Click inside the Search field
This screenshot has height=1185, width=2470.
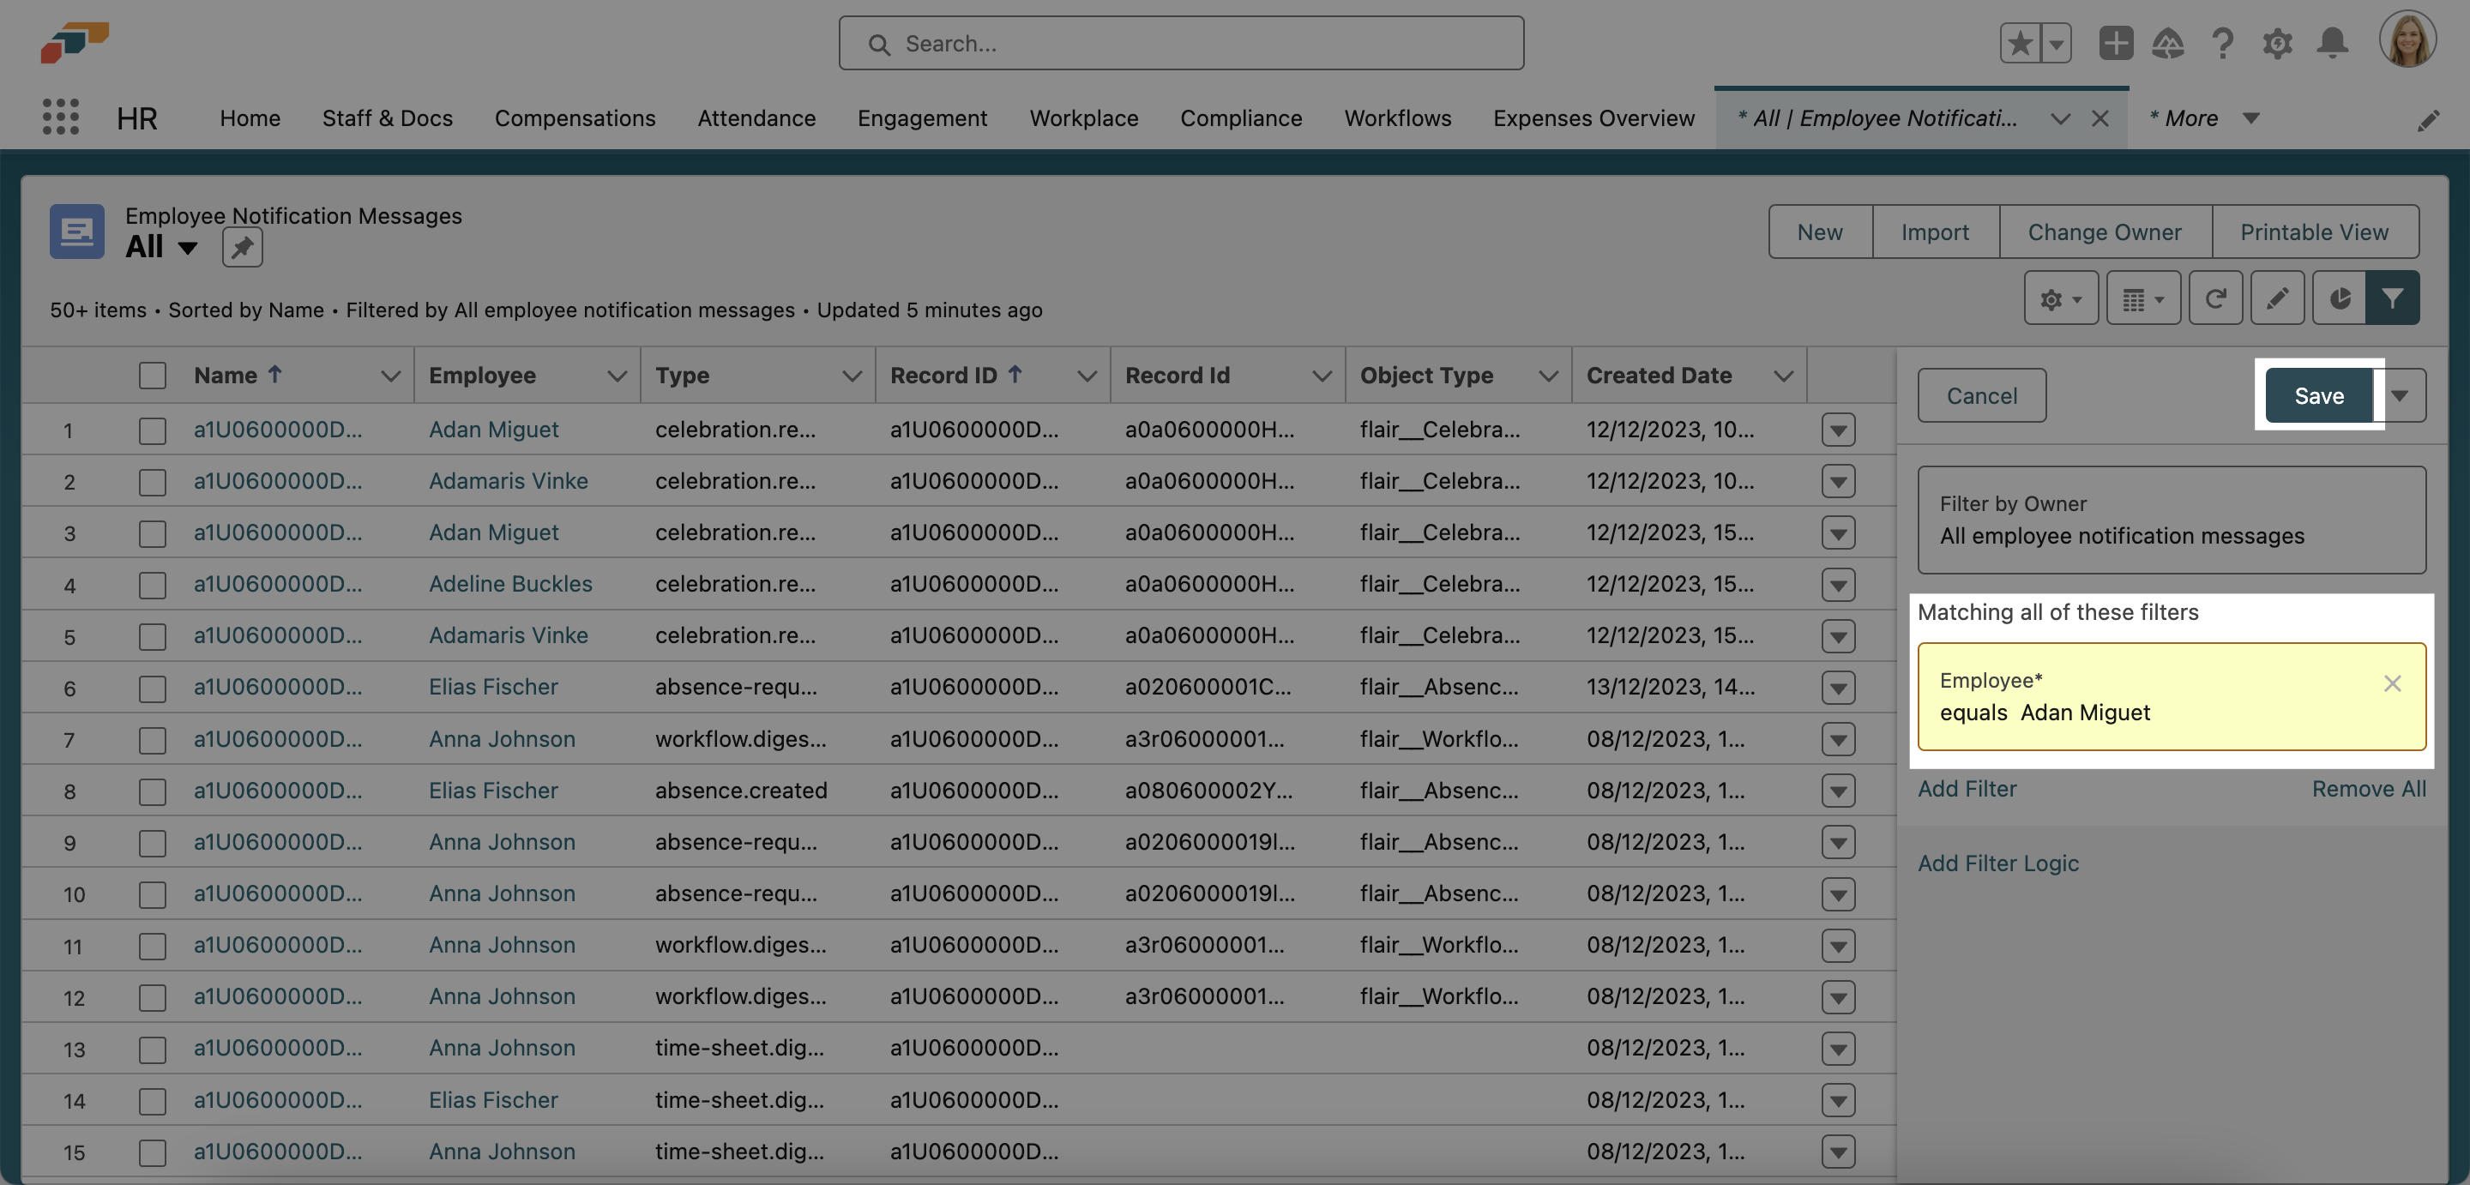tap(1179, 43)
